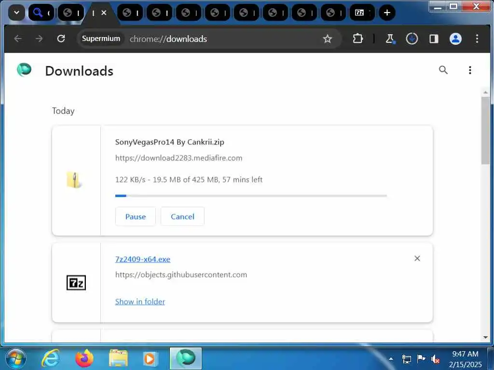Open the taskbar clock and date
The height and width of the screenshot is (370, 494).
pos(465,359)
